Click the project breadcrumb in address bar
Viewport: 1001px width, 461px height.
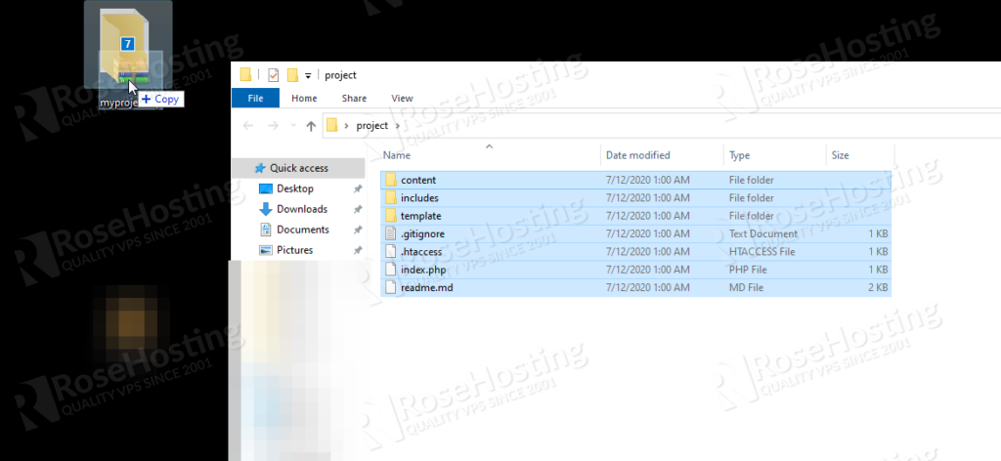tap(372, 126)
